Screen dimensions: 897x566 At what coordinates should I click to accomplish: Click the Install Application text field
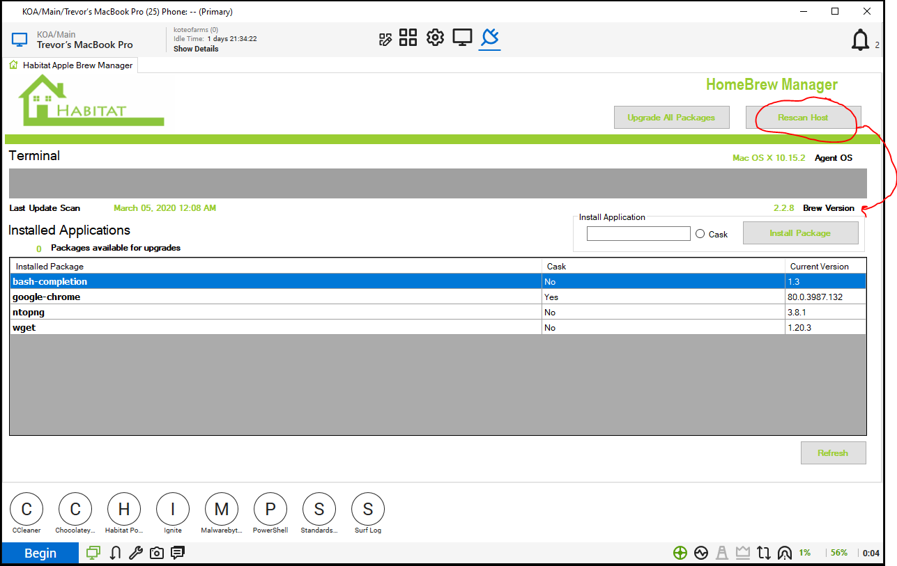tap(638, 234)
